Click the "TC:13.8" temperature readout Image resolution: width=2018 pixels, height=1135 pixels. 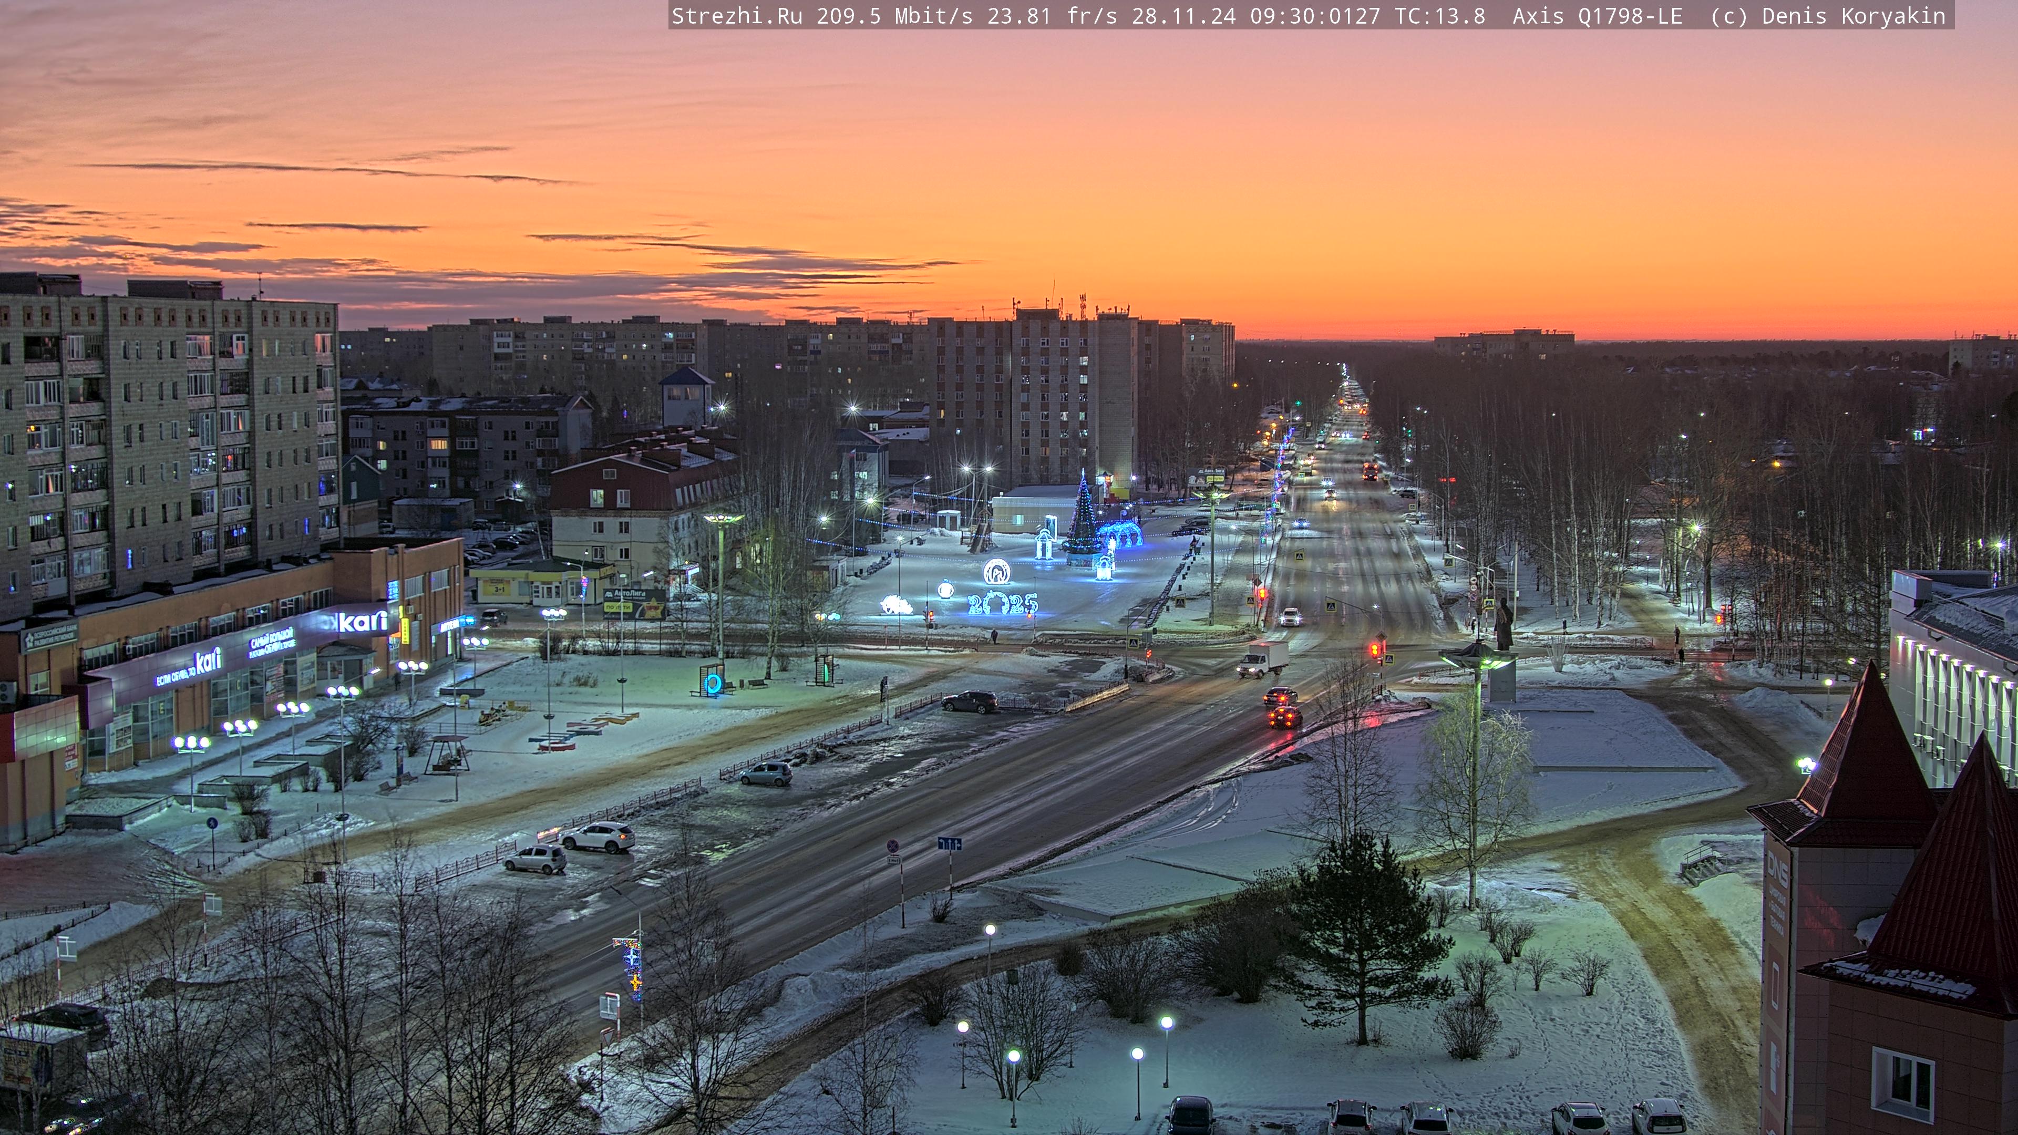coord(1440,16)
